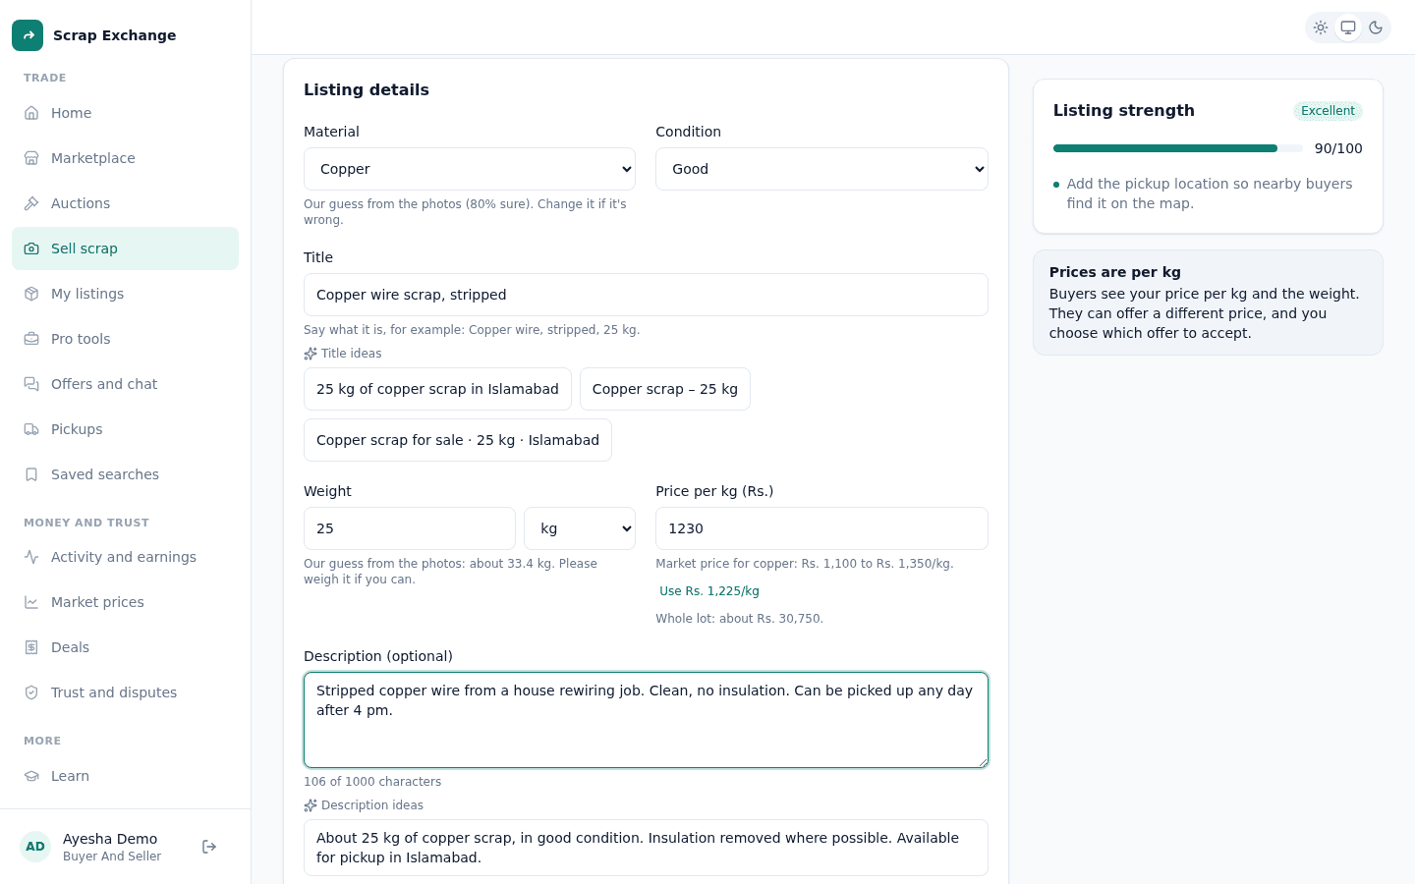Open Pro tools
The image size is (1415, 884).
pyautogui.click(x=125, y=339)
